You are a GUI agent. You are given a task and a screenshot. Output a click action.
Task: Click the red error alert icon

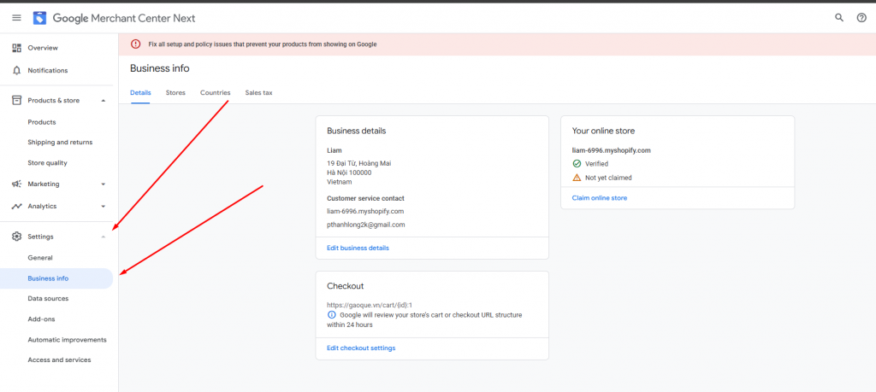[x=136, y=44]
